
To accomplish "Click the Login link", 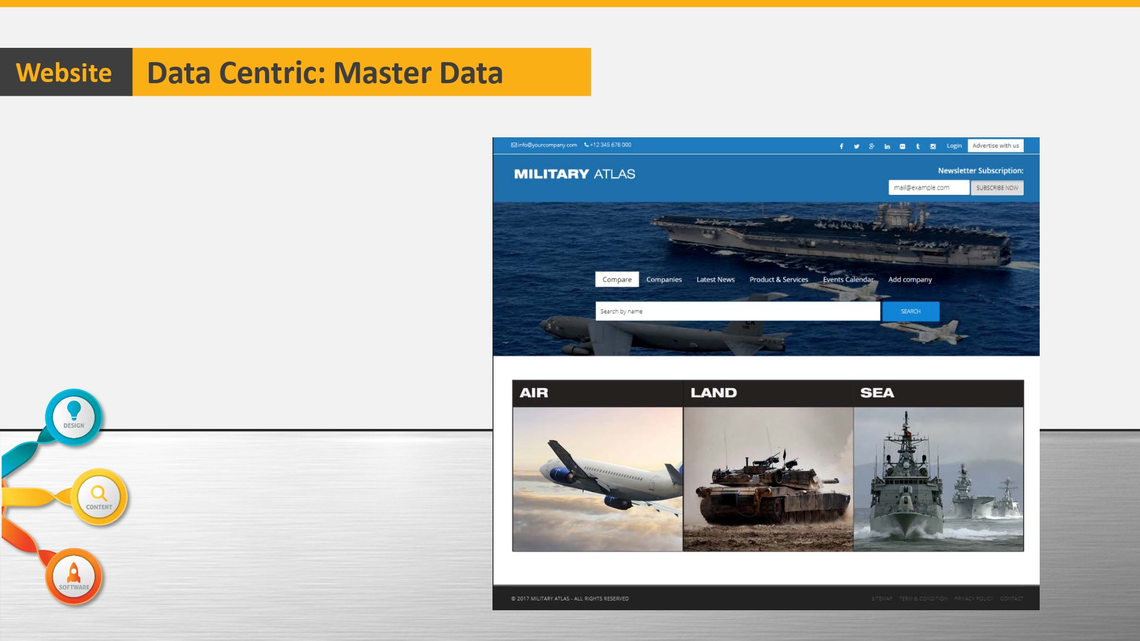I will click(954, 146).
